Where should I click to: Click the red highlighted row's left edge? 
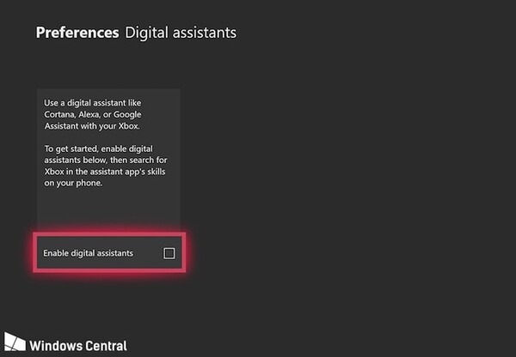[38, 253]
